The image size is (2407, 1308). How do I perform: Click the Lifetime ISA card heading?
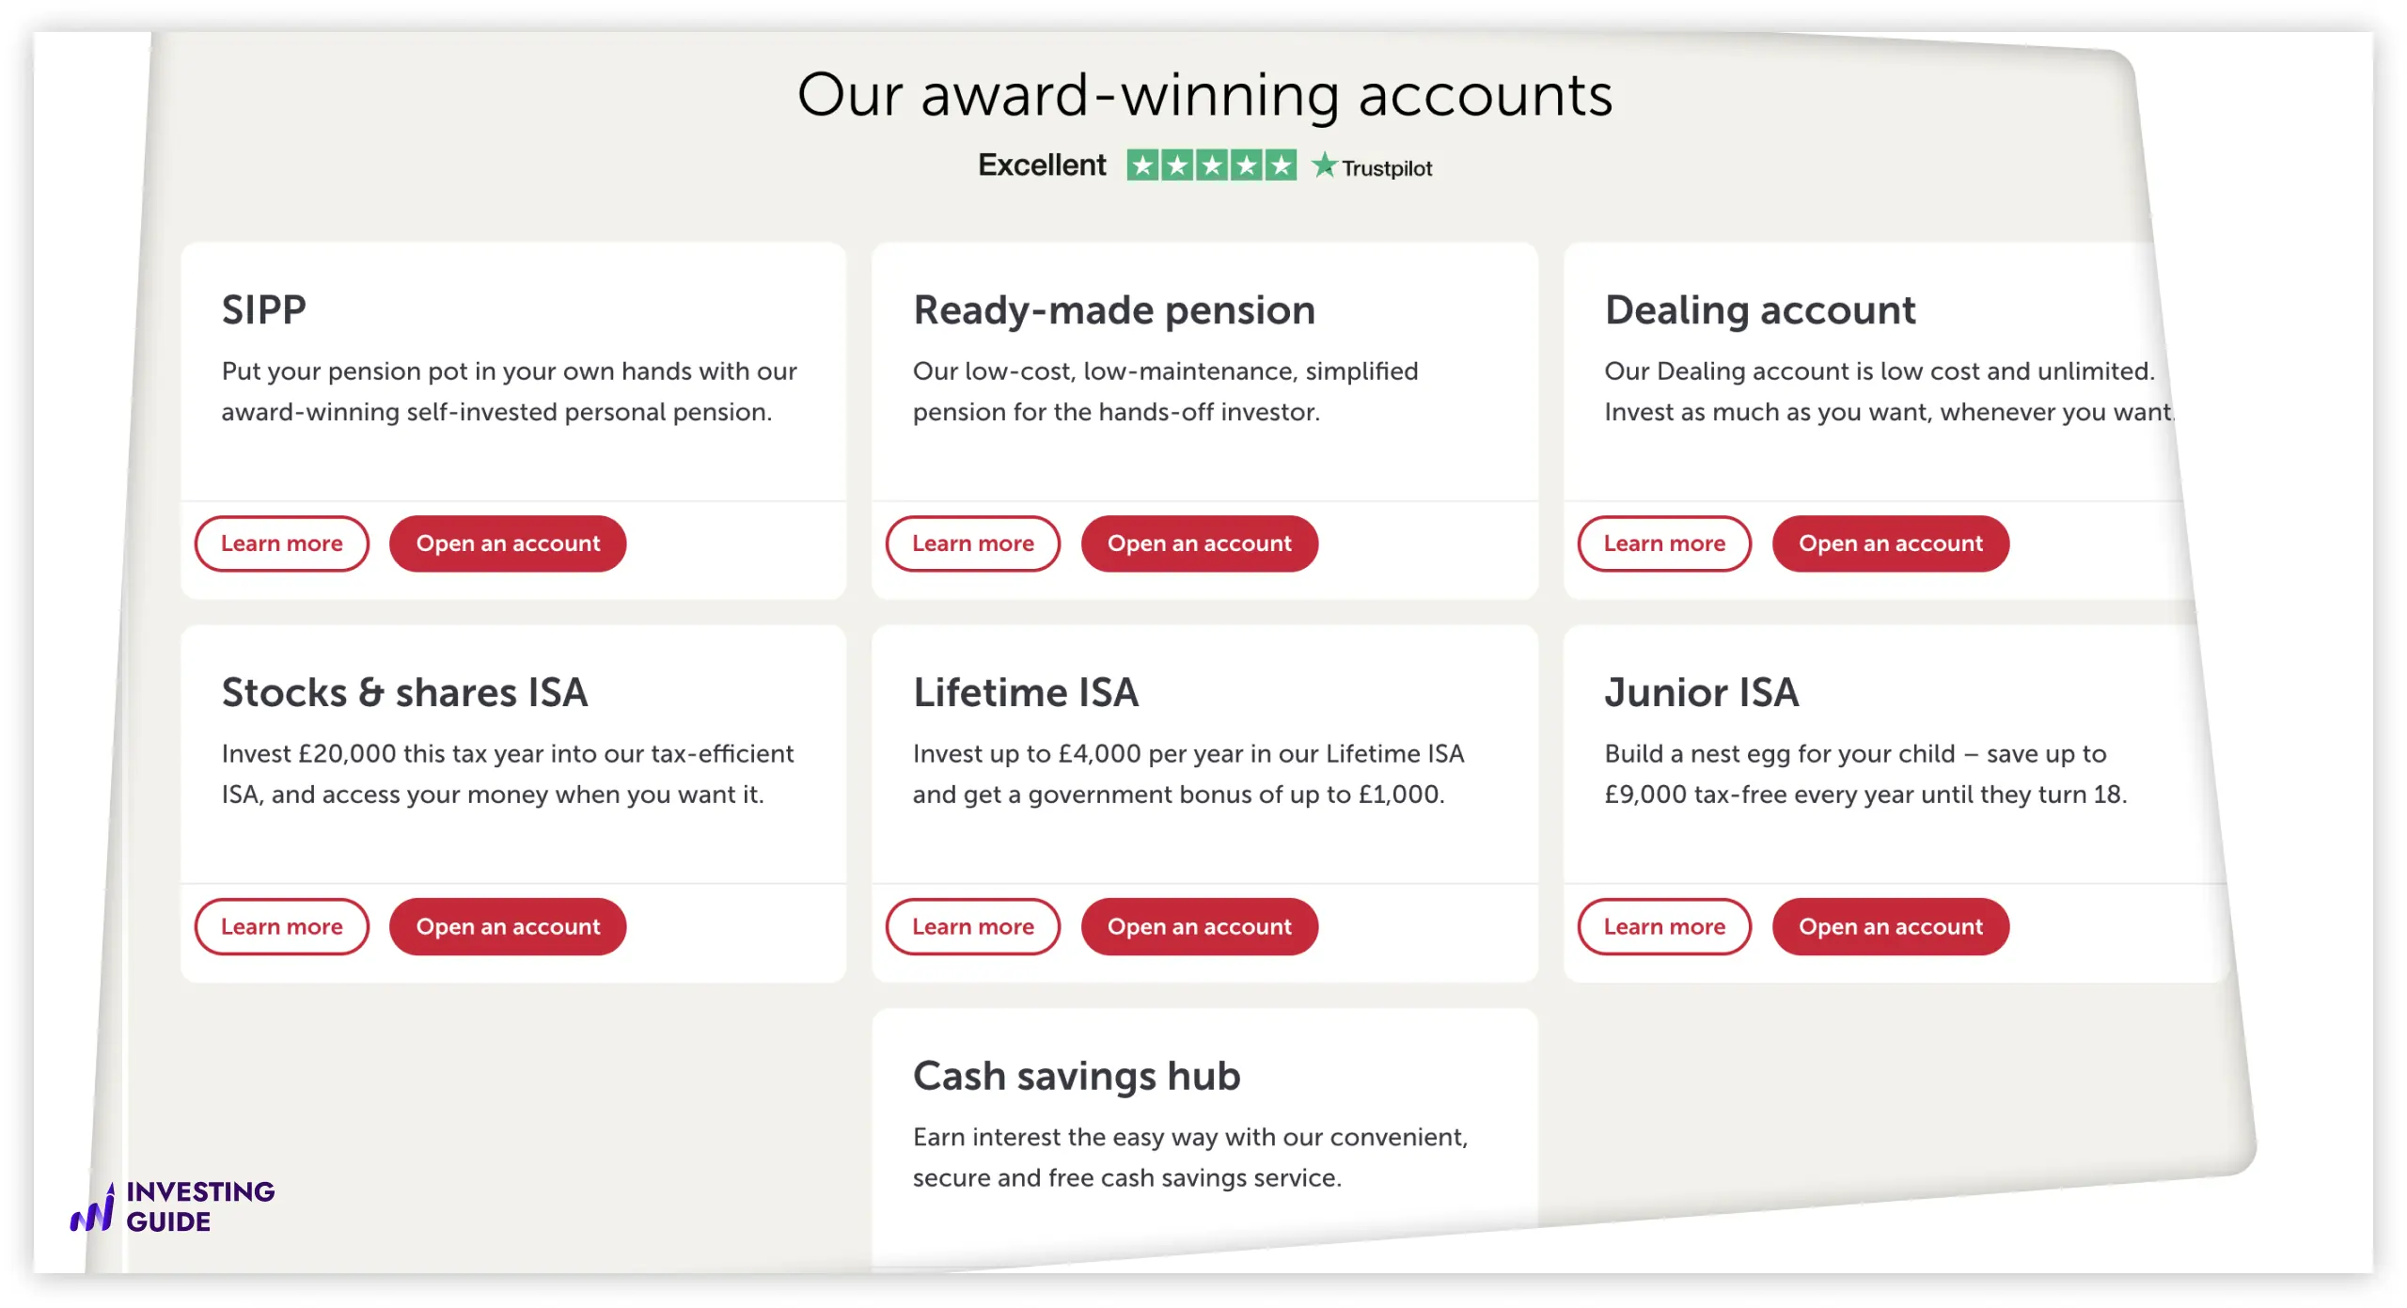[x=1026, y=693]
